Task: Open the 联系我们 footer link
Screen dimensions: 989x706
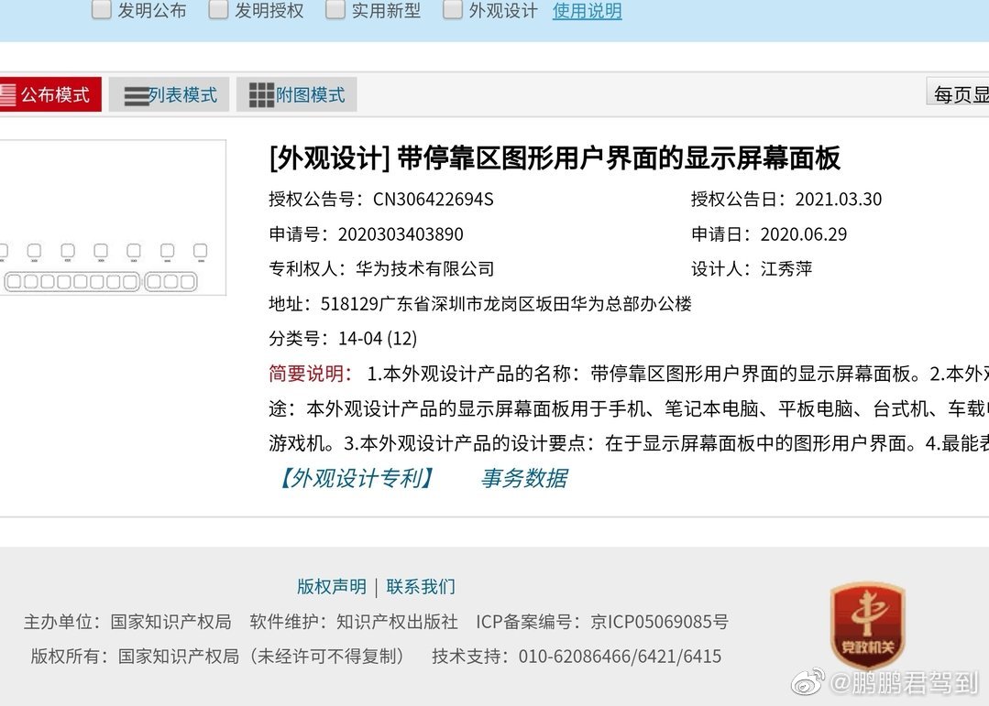Action: 421,586
